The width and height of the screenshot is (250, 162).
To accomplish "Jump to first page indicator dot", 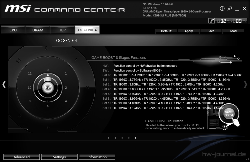I will [108, 138].
